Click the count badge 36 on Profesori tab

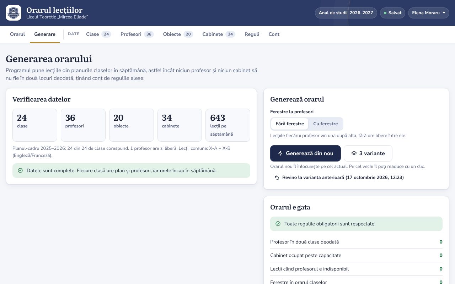point(149,34)
